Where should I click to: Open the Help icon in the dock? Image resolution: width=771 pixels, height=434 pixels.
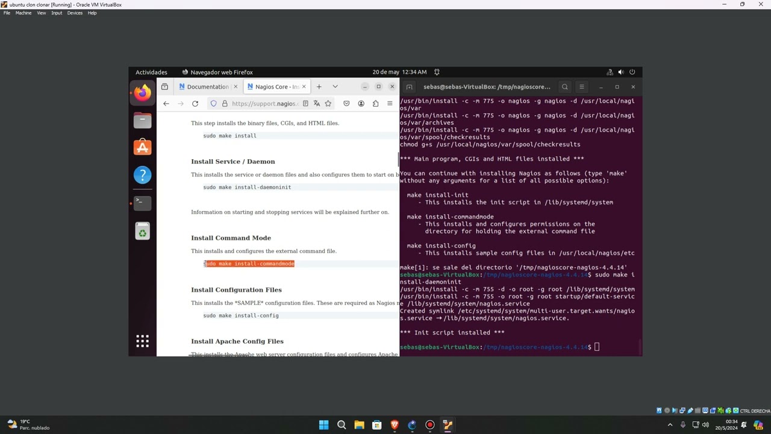(142, 175)
